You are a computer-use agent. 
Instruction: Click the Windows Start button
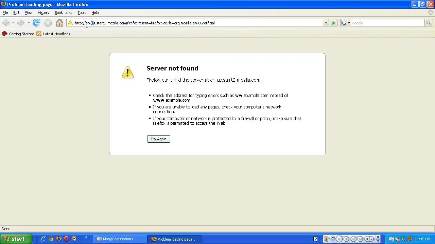[x=16, y=239]
